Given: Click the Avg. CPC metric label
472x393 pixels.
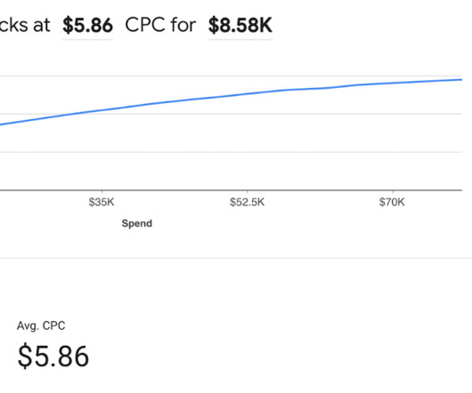Looking at the screenshot, I should click(x=41, y=325).
